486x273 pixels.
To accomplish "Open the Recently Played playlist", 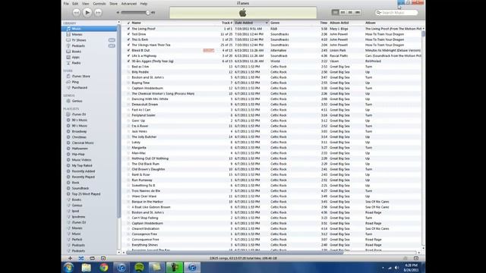I will (x=83, y=177).
